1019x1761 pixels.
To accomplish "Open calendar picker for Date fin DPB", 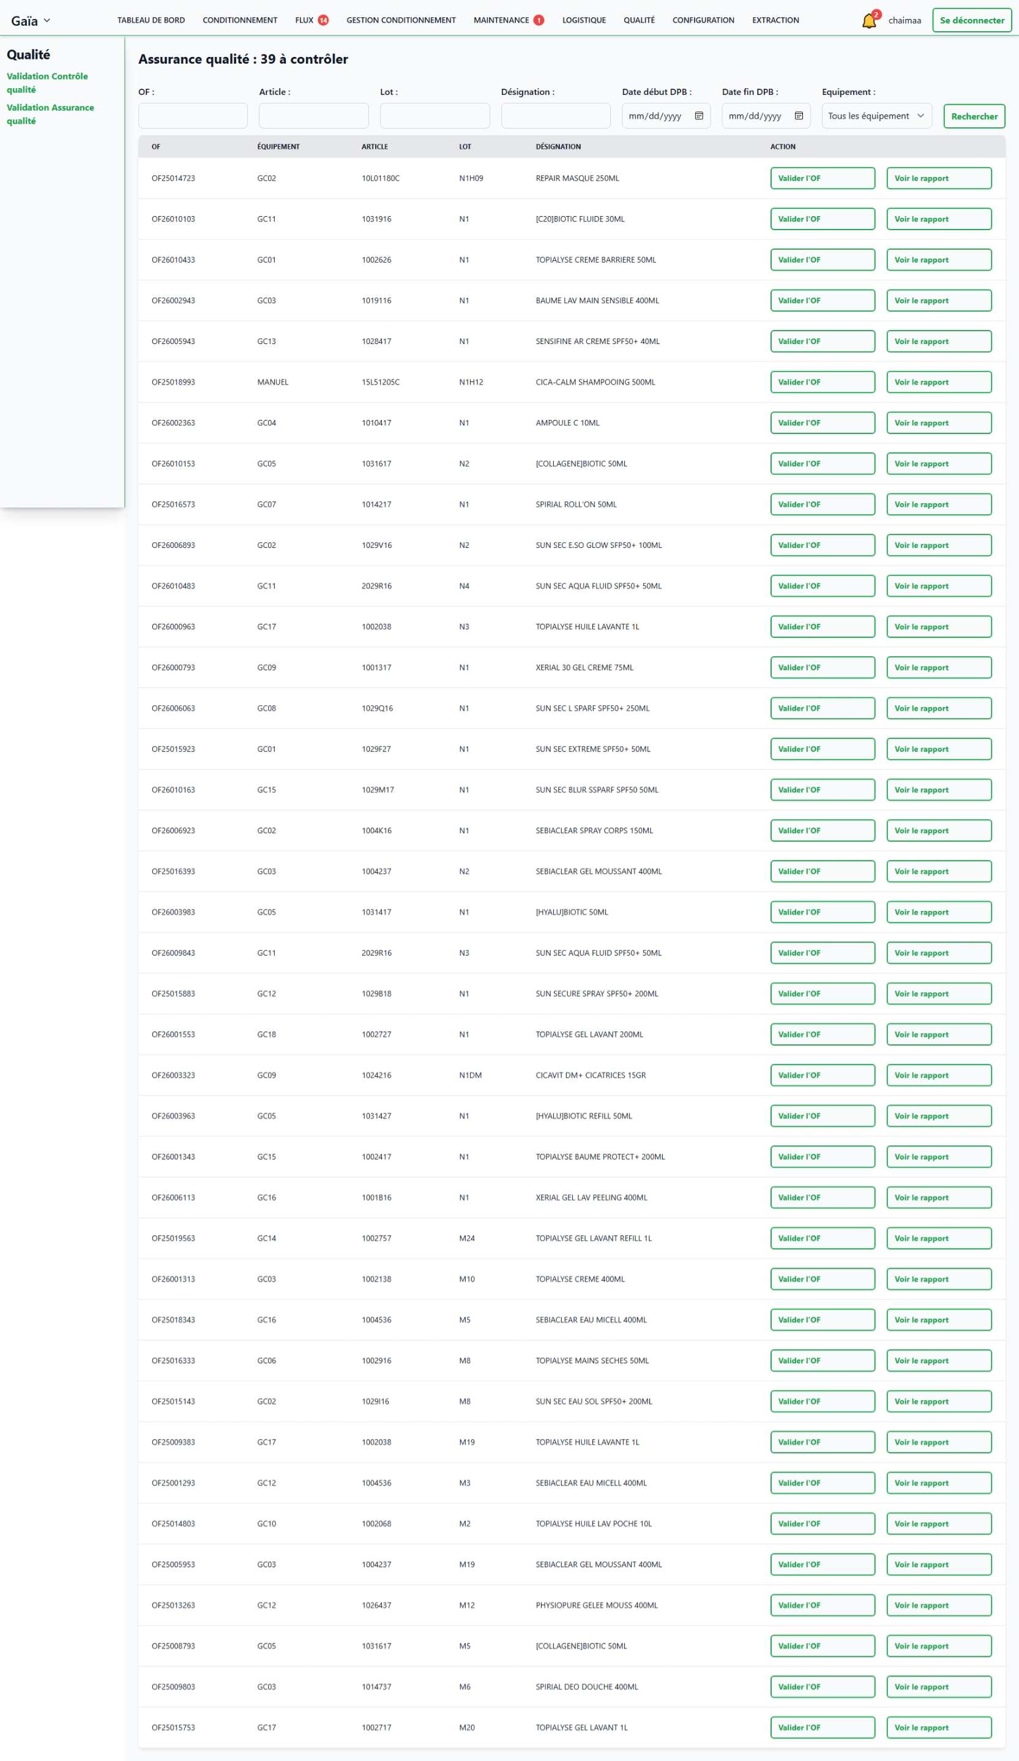I will click(x=799, y=116).
